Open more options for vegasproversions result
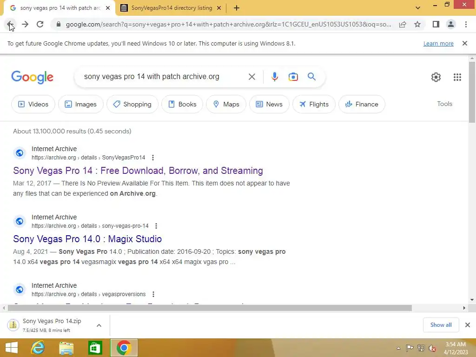 (x=153, y=294)
